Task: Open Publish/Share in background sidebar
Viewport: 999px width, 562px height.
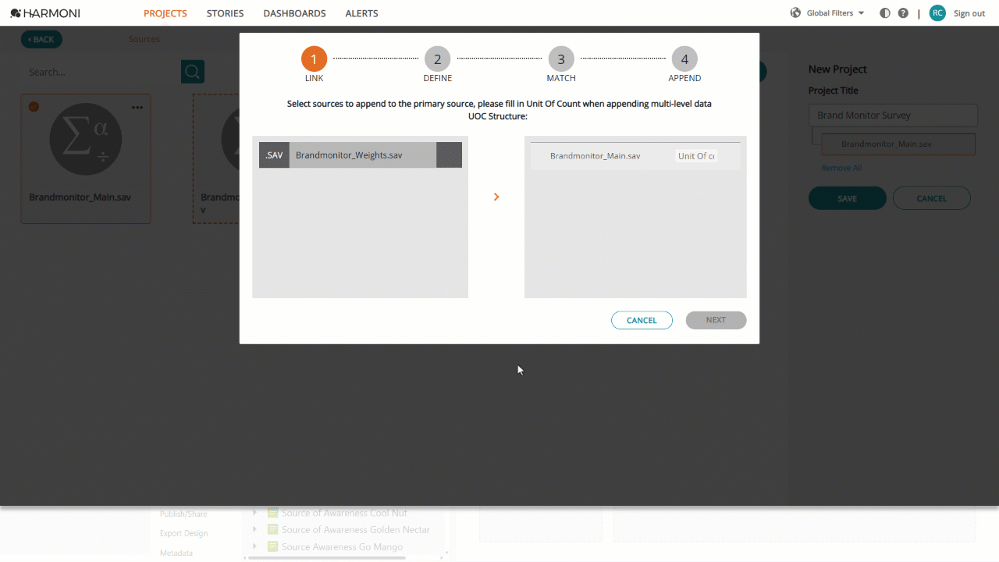Action: point(183,514)
